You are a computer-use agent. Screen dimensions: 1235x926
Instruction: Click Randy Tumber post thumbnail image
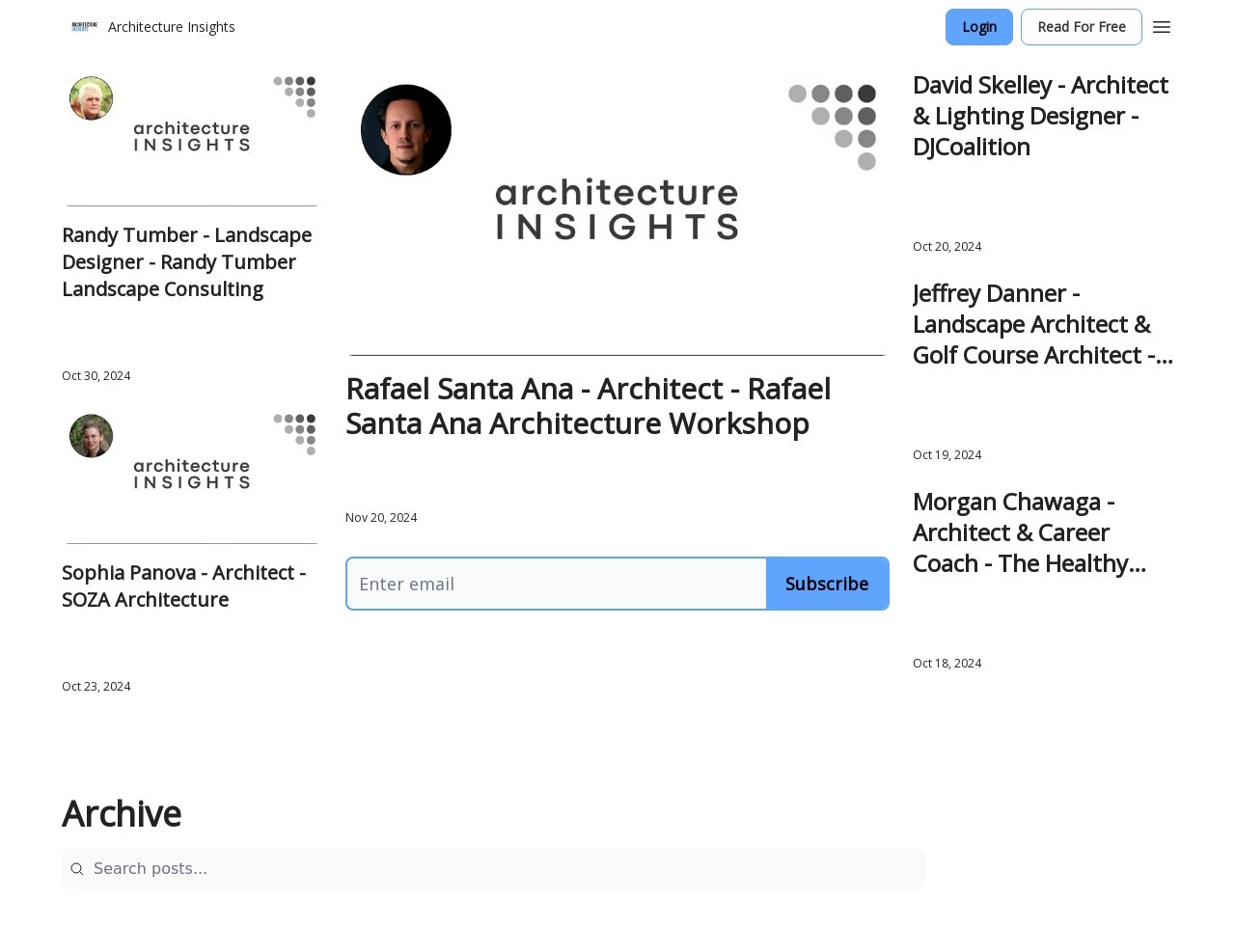192,139
